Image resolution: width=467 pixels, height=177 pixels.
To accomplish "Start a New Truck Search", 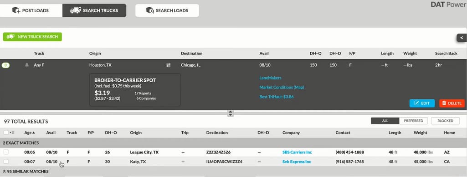I will pos(32,37).
